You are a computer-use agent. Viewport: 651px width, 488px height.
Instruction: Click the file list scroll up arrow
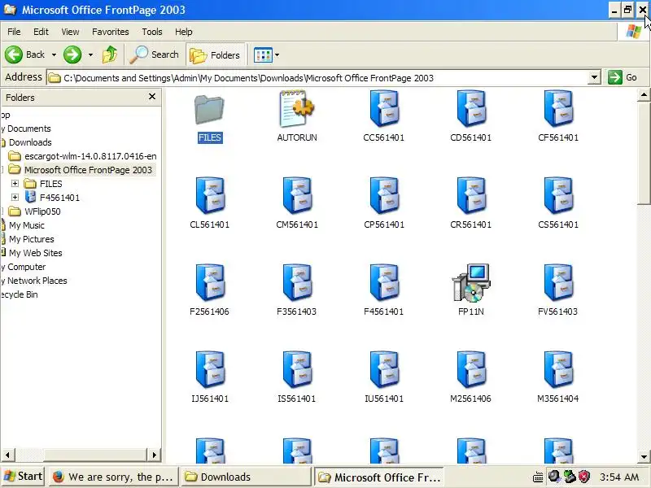(644, 95)
